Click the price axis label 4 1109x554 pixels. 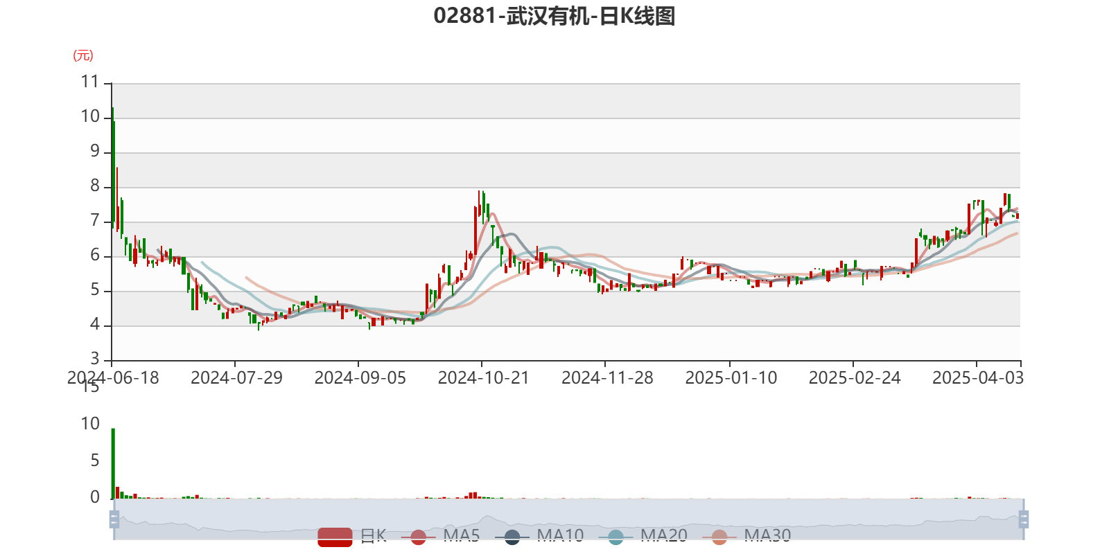[95, 324]
